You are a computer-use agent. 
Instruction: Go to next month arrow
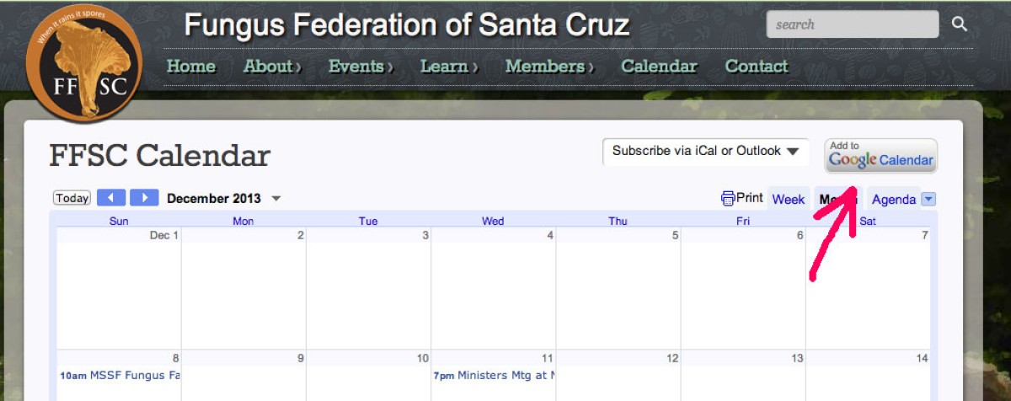[144, 198]
